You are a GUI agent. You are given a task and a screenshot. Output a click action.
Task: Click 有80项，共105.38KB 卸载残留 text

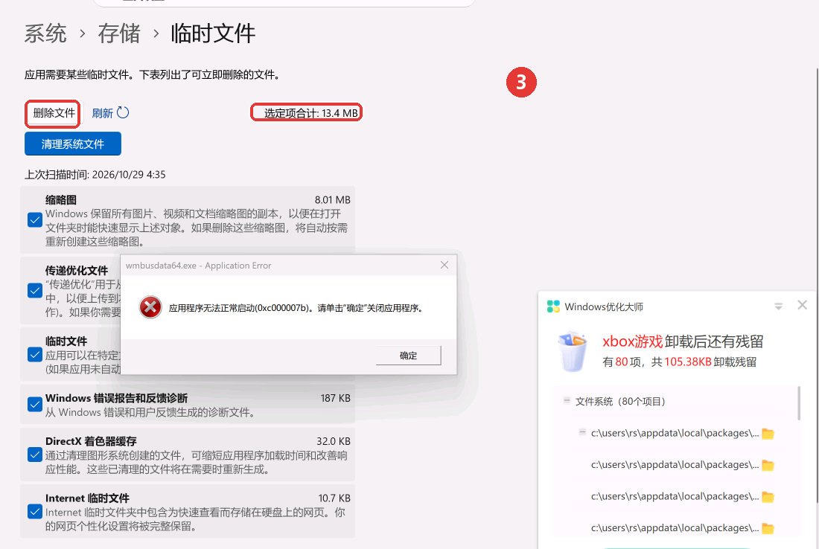click(x=679, y=362)
